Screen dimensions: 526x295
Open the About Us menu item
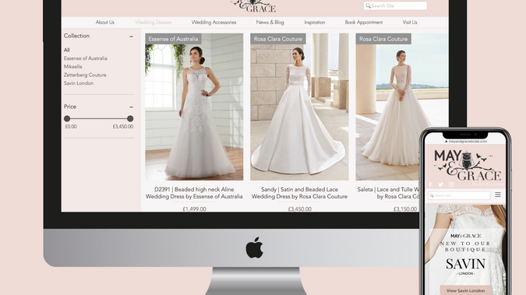tap(105, 23)
